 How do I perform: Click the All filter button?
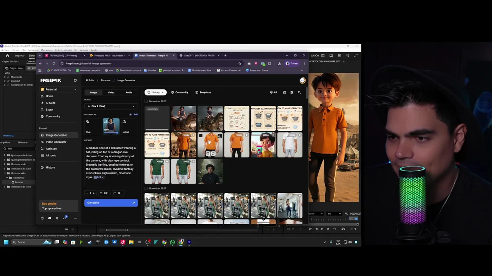coord(273,92)
